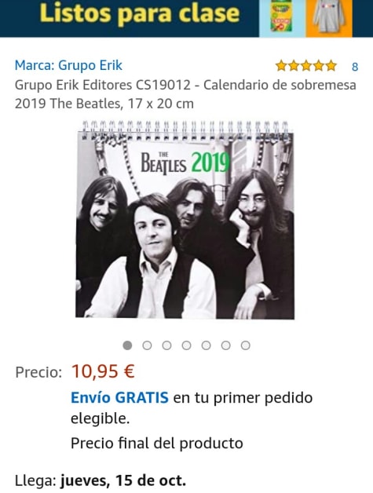
Task: Click the green 2019 text on calendar cover
Action: click(210, 163)
